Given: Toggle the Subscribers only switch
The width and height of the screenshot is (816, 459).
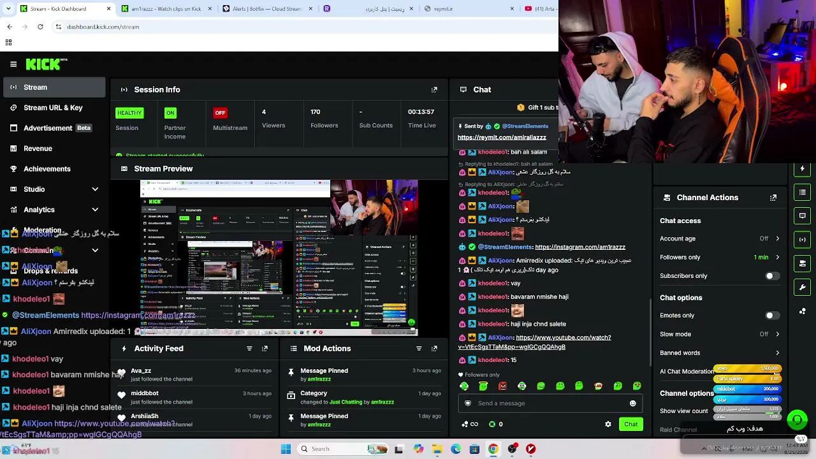Looking at the screenshot, I should 771,276.
